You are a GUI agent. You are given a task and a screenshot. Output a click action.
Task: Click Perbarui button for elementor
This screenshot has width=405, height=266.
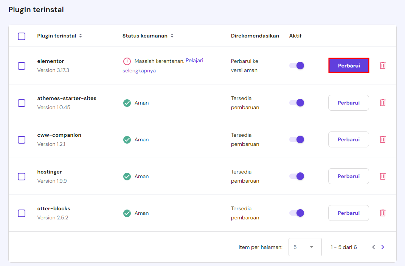coord(349,66)
